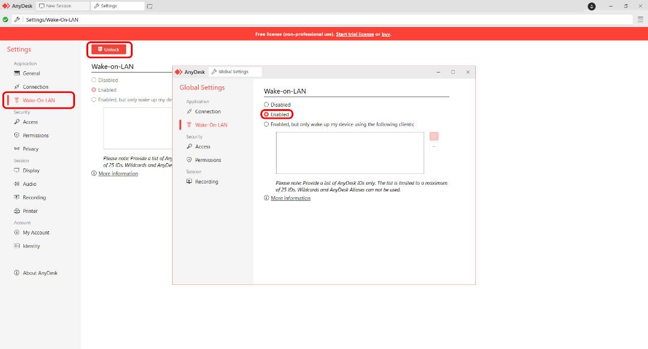Image resolution: width=648 pixels, height=349 pixels.
Task: Click the AnyDesk logo in Global Settings window
Action: coord(179,72)
